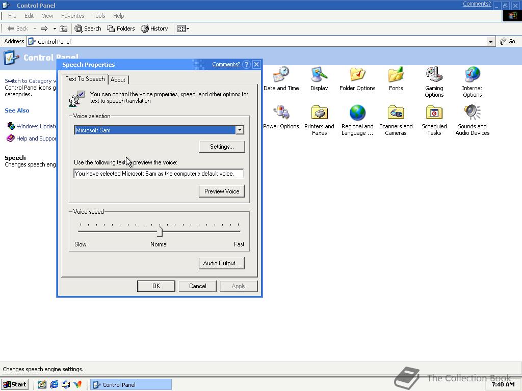Click the first quick launch notepad icon
Screen dimensions: 522x391
[42, 384]
